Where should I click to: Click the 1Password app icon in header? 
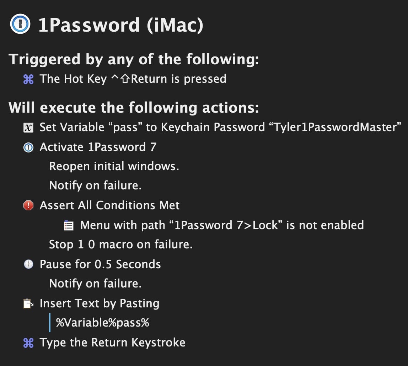tap(21, 25)
